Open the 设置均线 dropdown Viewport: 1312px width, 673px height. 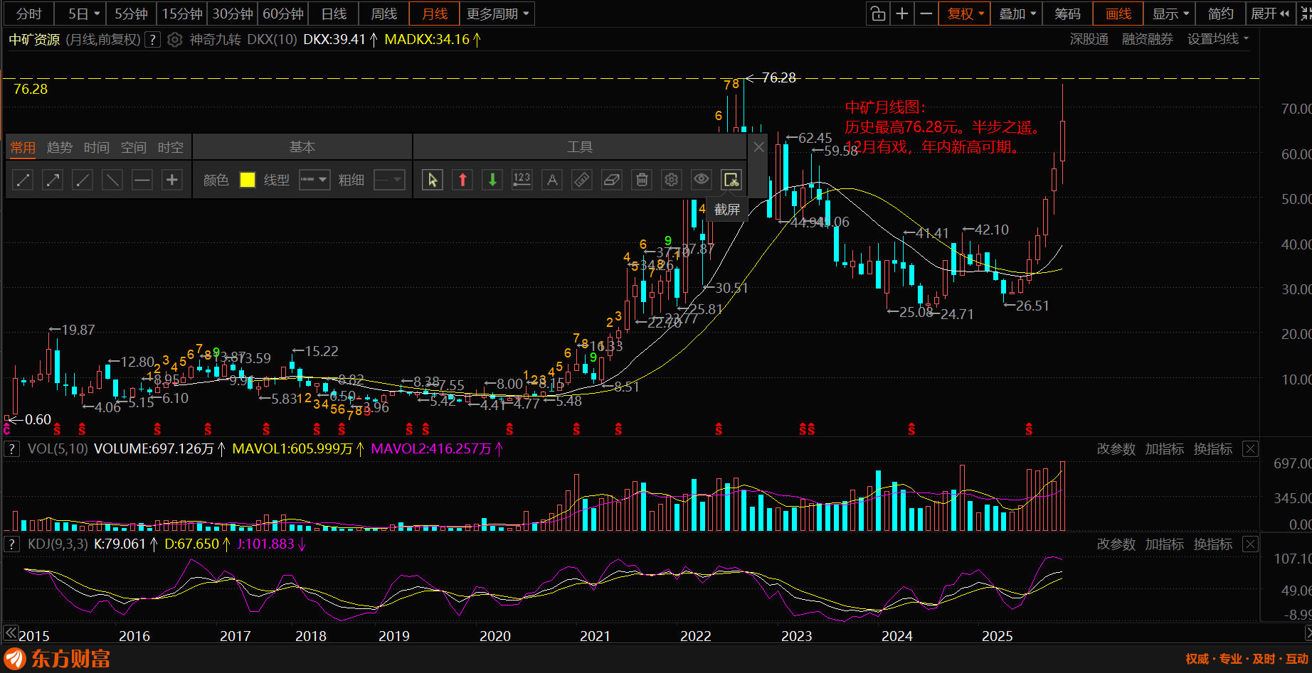(x=1218, y=40)
